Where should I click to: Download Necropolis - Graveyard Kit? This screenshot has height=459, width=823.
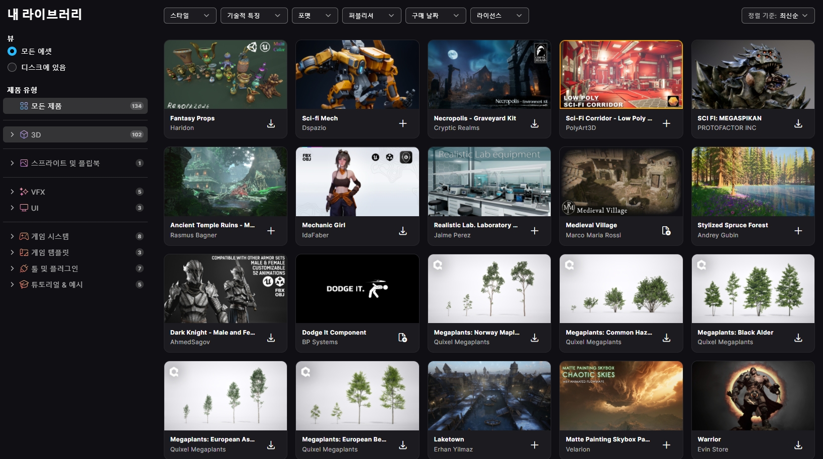[535, 123]
